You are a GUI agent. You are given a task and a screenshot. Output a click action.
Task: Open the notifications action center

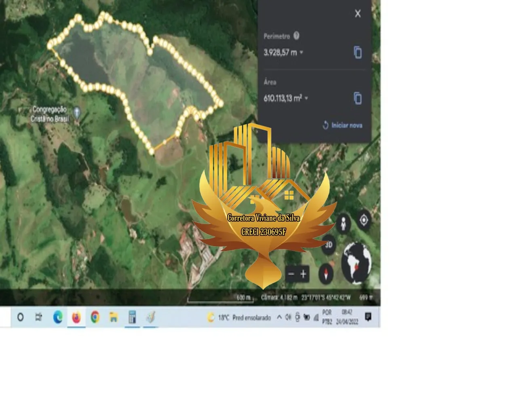(368, 317)
